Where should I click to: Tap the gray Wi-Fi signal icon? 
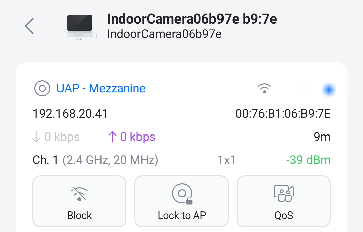point(265,89)
